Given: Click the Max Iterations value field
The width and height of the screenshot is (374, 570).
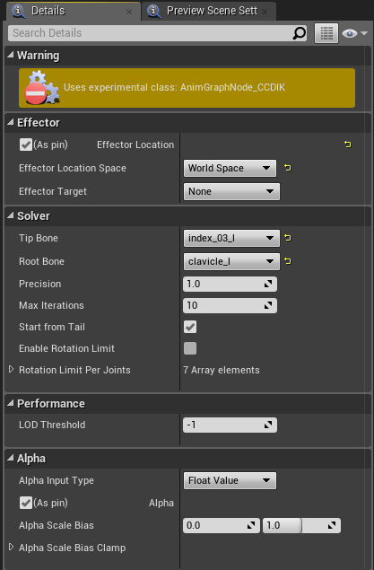Looking at the screenshot, I should [x=230, y=305].
